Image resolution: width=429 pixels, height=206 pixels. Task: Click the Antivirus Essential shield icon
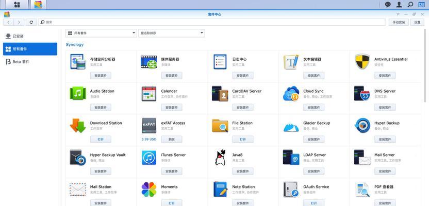pos(362,62)
